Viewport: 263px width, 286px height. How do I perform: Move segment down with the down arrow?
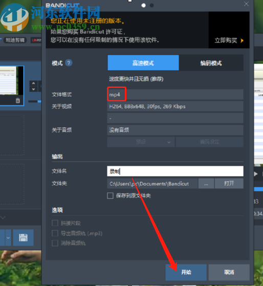click(x=34, y=89)
